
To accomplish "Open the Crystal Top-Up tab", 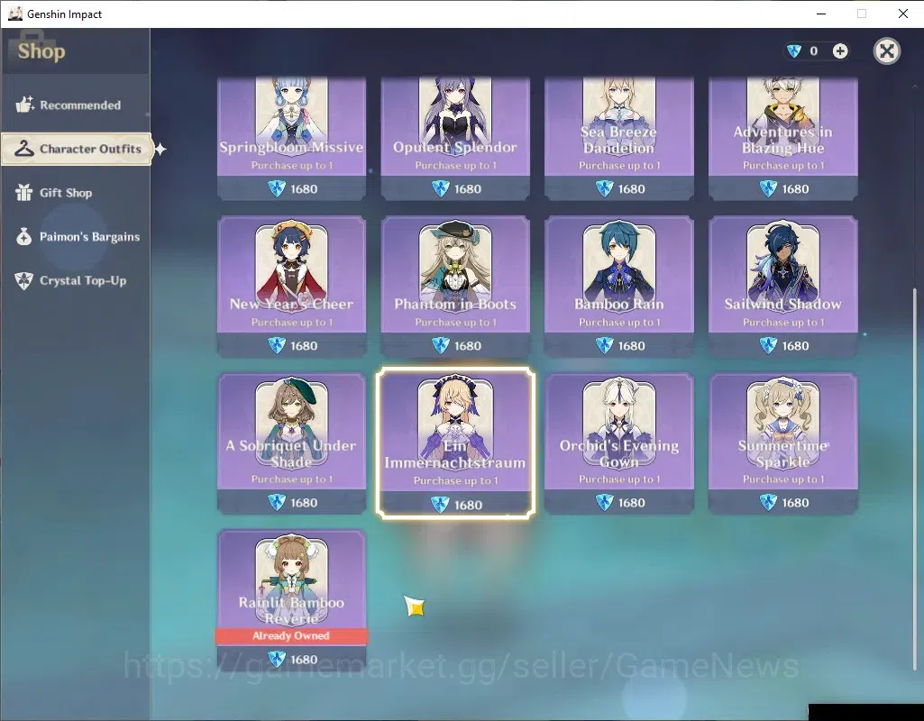I will coord(76,280).
